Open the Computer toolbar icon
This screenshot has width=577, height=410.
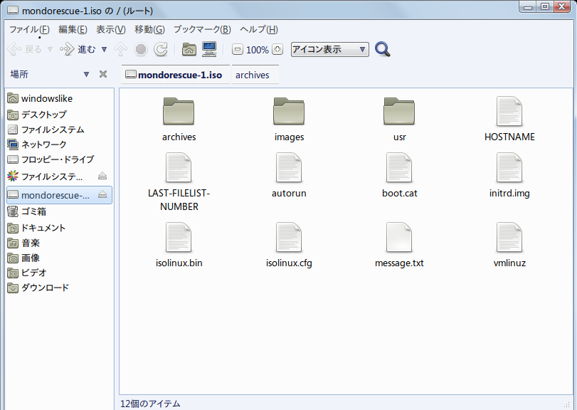pos(209,49)
